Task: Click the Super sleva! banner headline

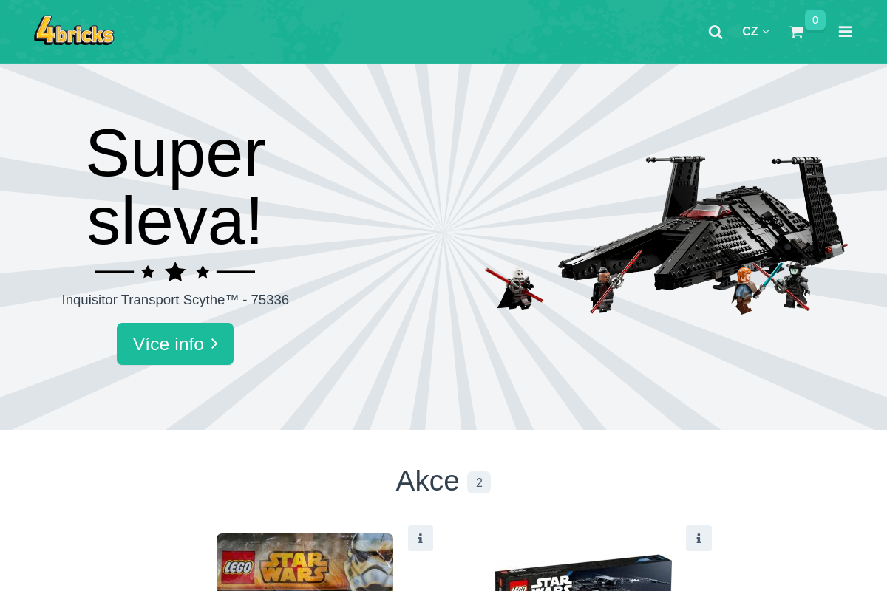Action: [175, 186]
